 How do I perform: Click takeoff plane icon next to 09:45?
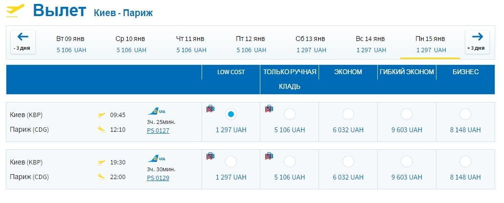pyautogui.click(x=101, y=115)
